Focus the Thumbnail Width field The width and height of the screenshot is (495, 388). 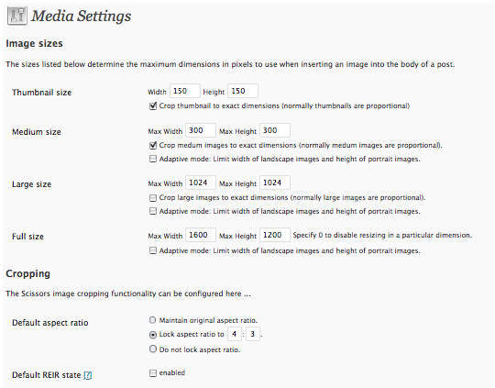click(x=185, y=91)
